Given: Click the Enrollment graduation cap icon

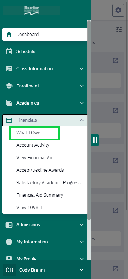Looking at the screenshot, I should point(9,86).
